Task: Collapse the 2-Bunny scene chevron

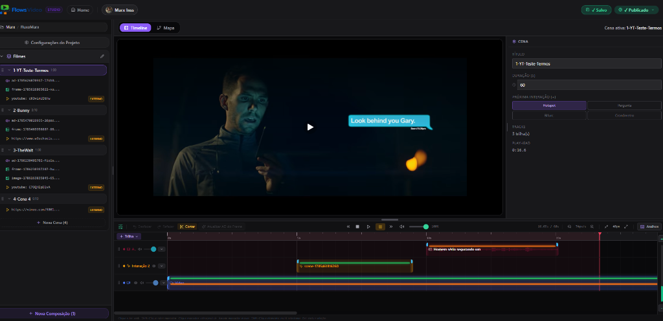Action: pos(9,110)
